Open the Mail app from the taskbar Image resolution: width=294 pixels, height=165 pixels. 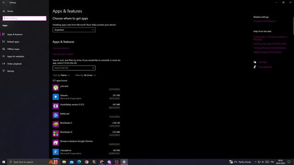pyautogui.click(x=72, y=162)
